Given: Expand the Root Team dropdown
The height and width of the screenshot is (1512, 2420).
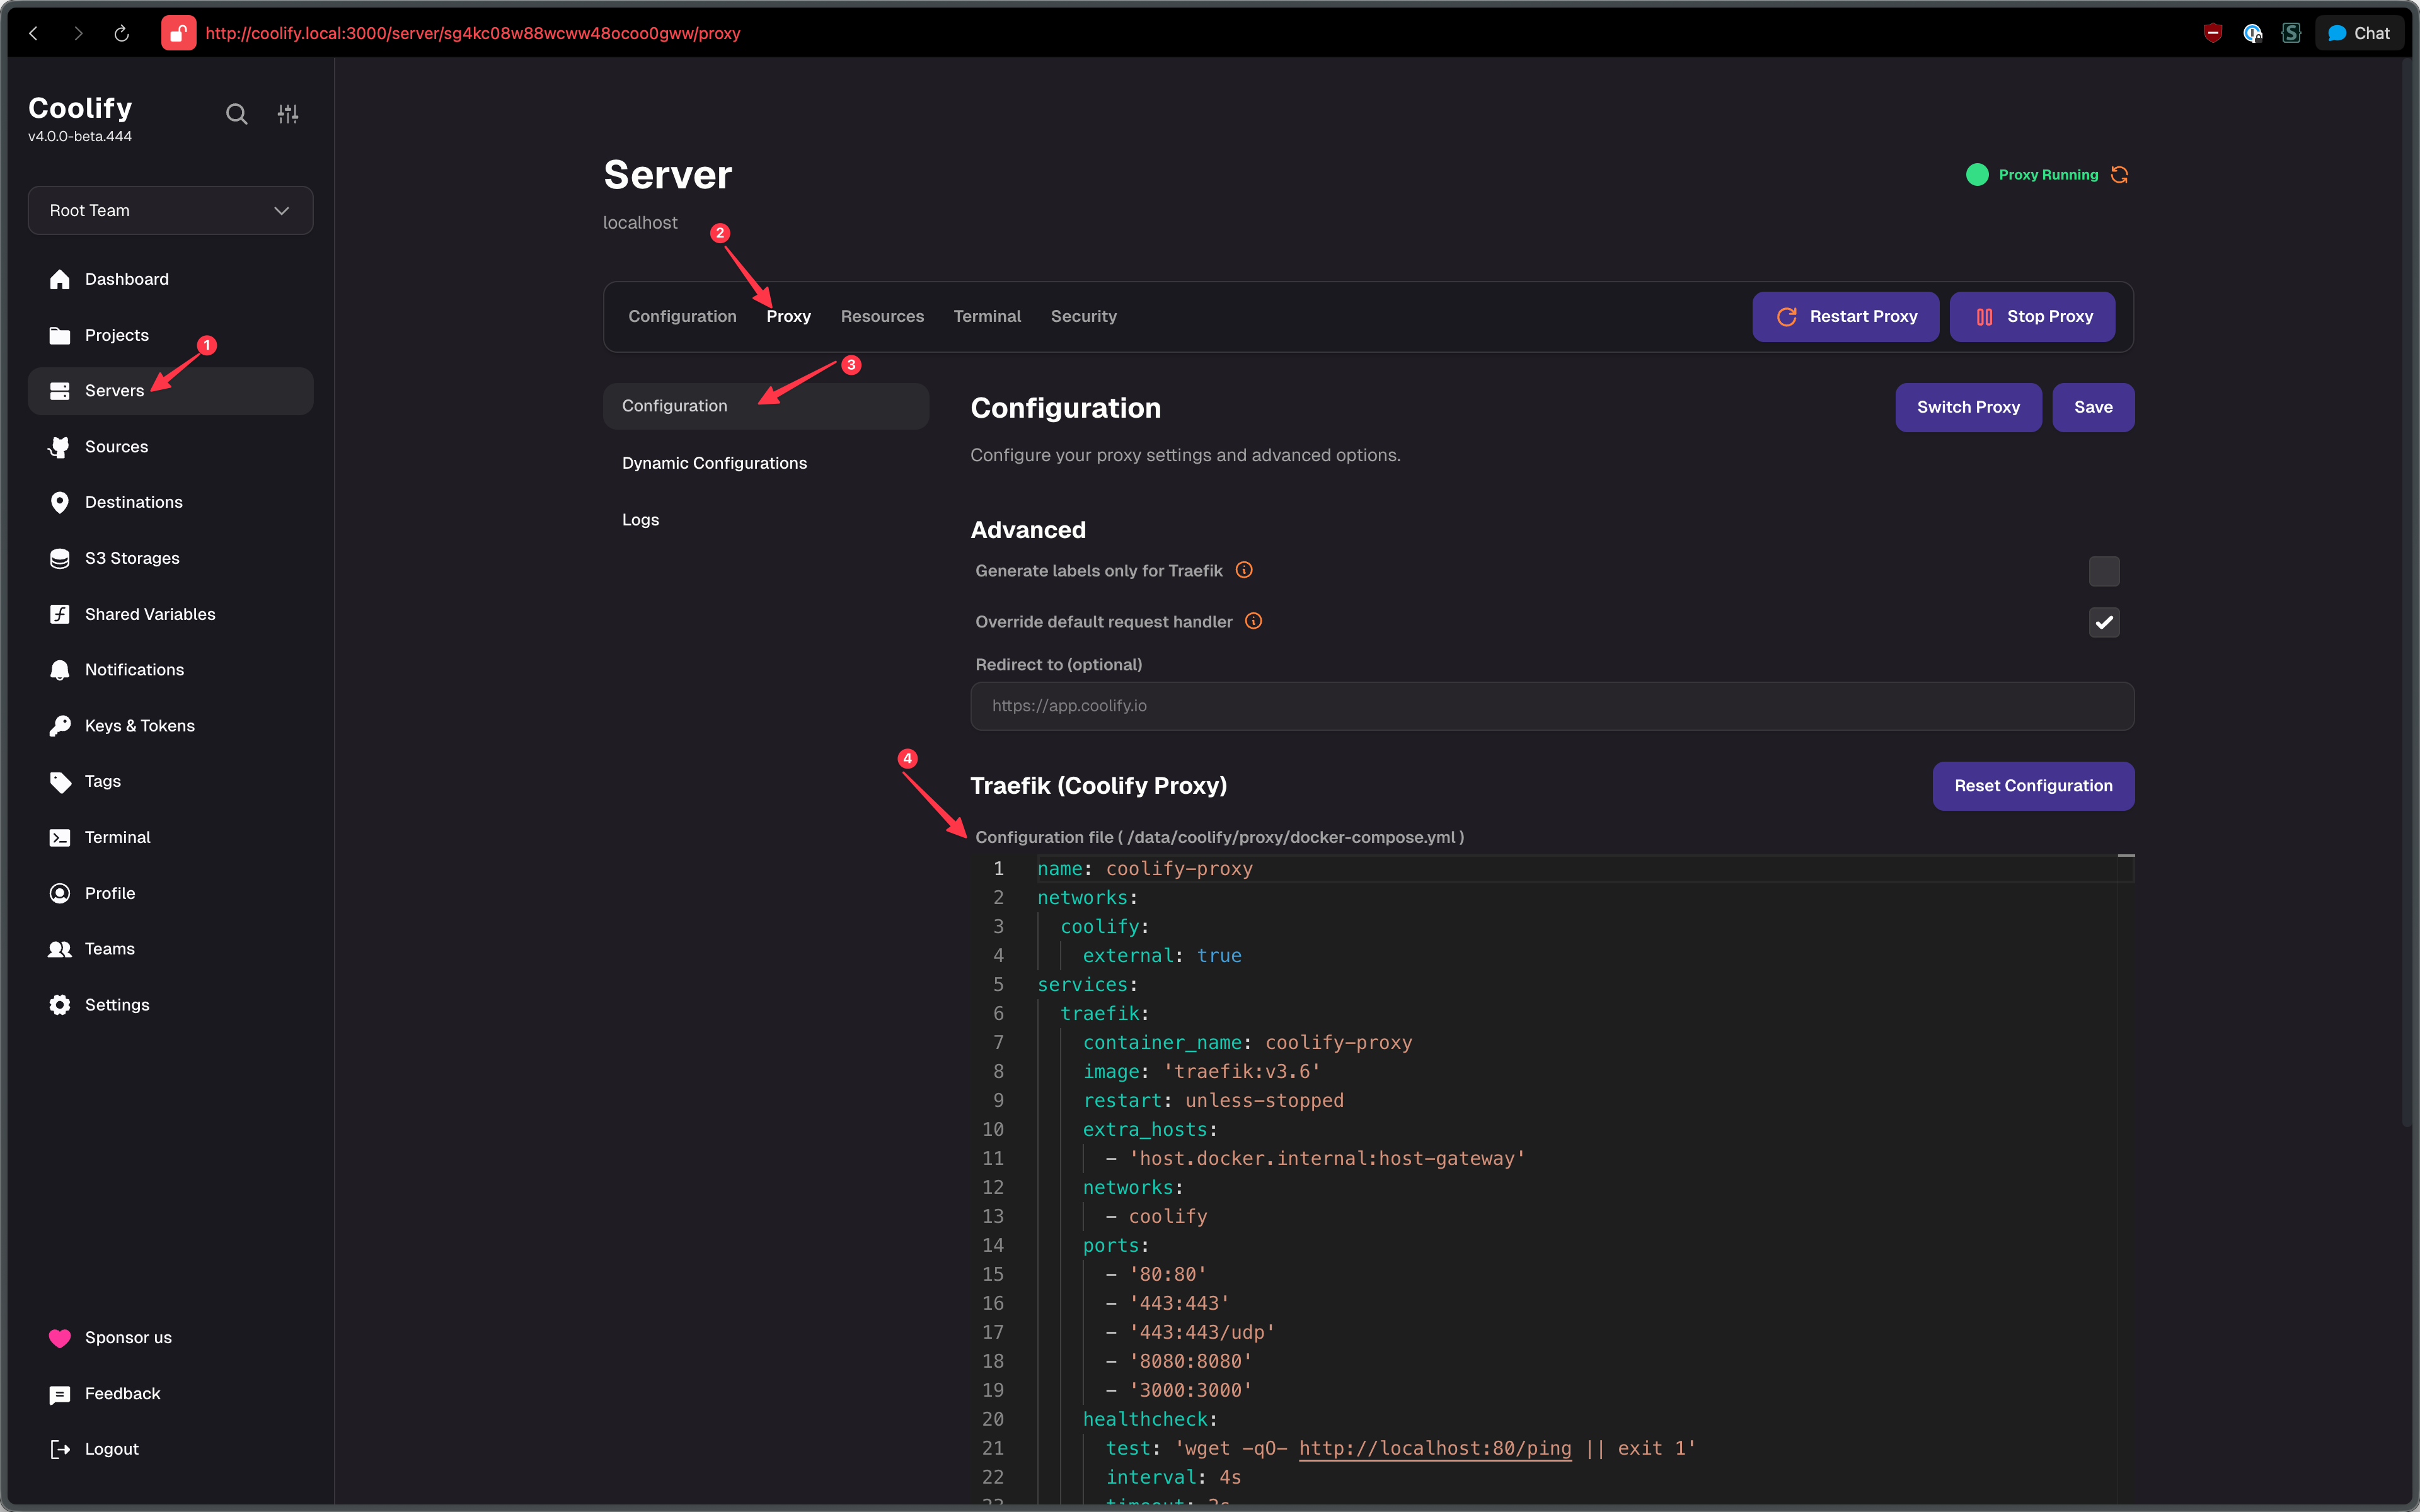Looking at the screenshot, I should [x=170, y=210].
